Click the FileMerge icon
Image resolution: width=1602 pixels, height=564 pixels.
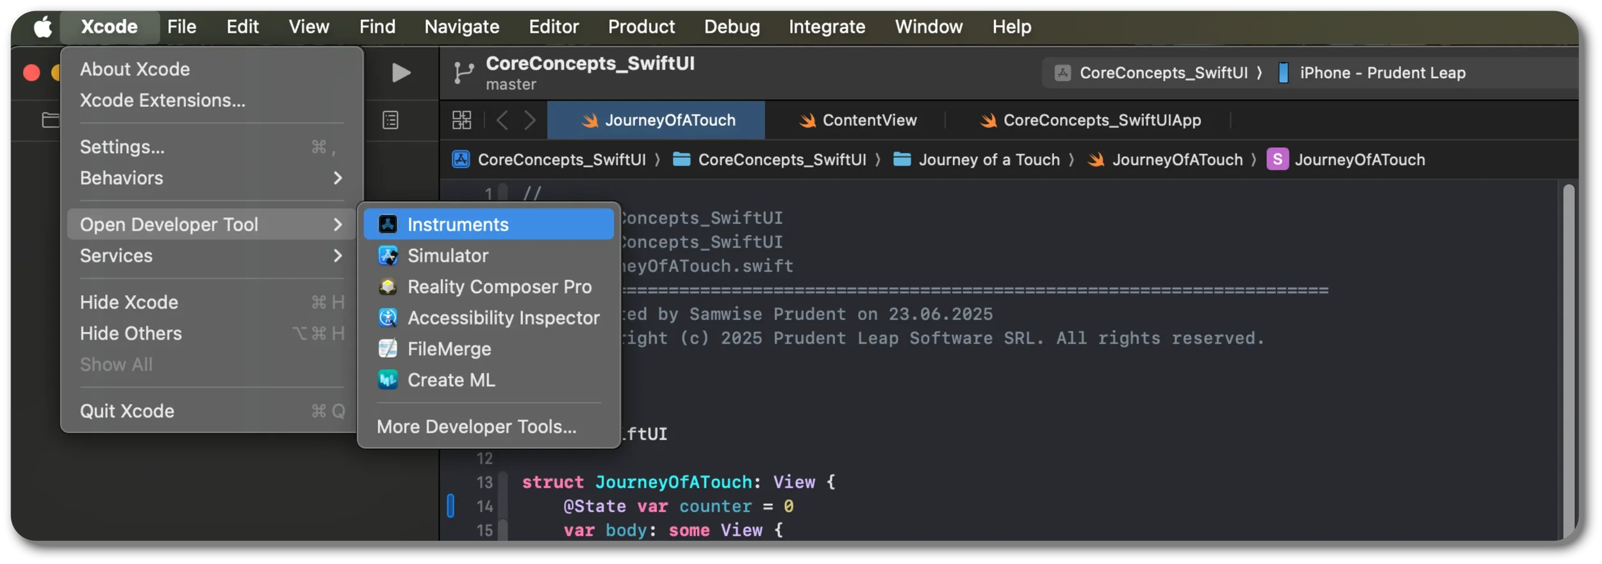click(388, 349)
